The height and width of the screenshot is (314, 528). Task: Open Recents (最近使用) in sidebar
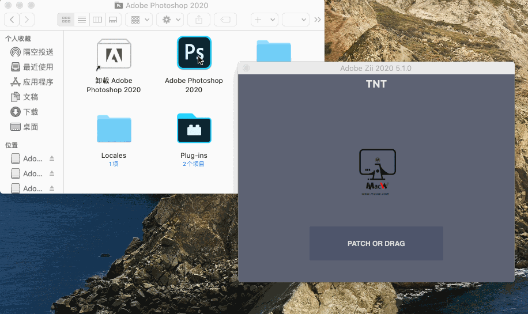(x=32, y=67)
